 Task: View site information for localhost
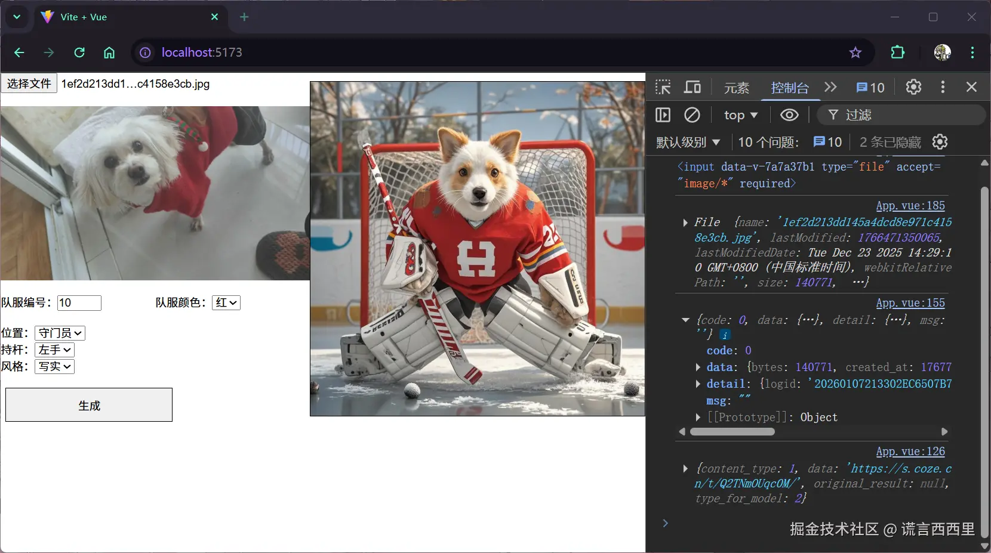[145, 52]
